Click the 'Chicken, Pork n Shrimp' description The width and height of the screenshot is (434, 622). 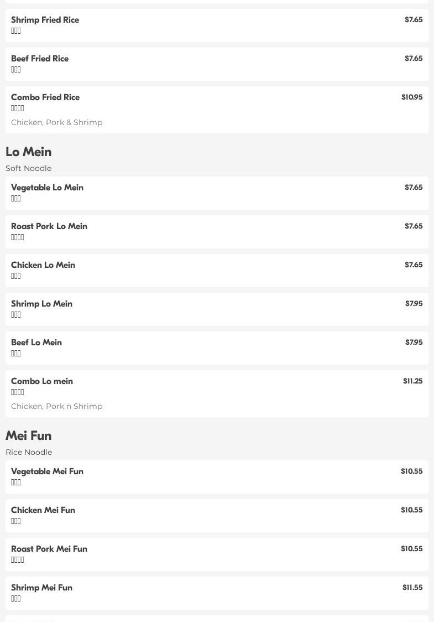(x=57, y=406)
